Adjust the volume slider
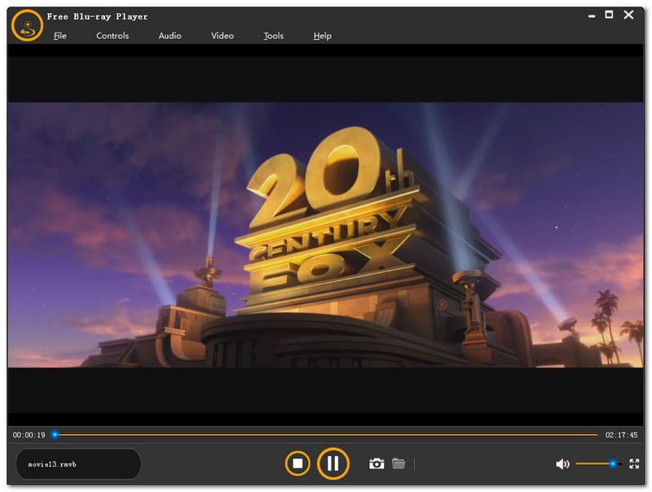Screen dimensions: 652x492 (598, 463)
